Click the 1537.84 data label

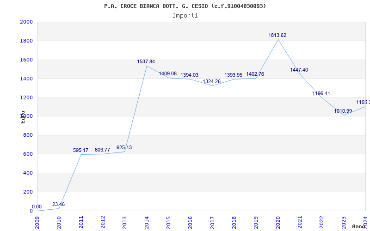pyautogui.click(x=146, y=61)
